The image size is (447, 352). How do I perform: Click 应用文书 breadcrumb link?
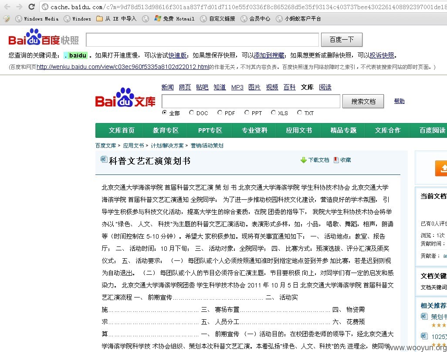tap(133, 146)
